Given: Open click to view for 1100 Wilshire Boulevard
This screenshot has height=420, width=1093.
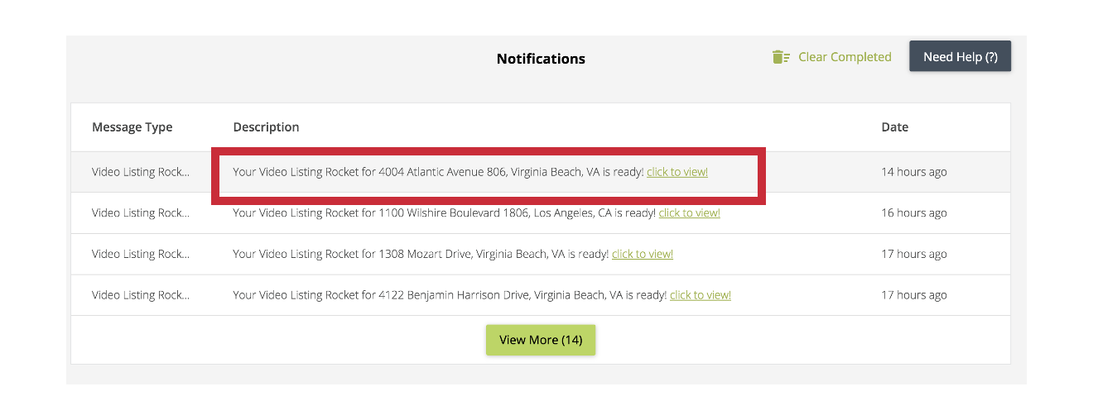Looking at the screenshot, I should (689, 212).
